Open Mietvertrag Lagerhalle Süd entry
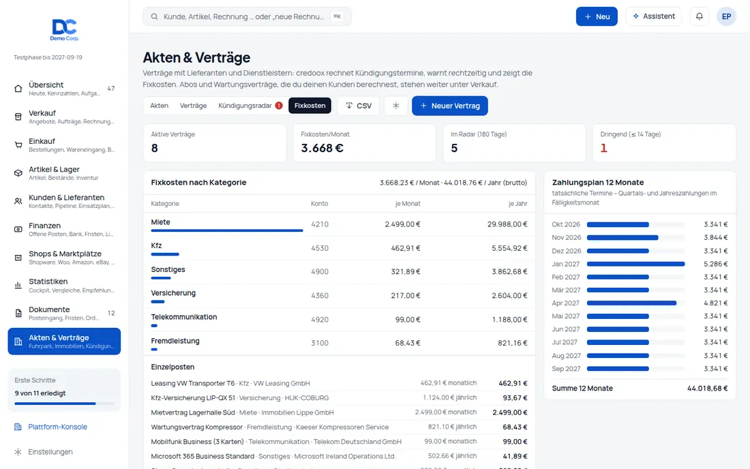750x469 pixels. coord(339,412)
